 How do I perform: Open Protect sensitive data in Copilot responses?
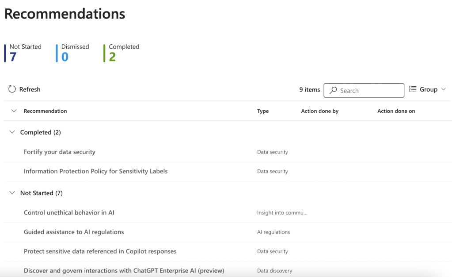100,251
